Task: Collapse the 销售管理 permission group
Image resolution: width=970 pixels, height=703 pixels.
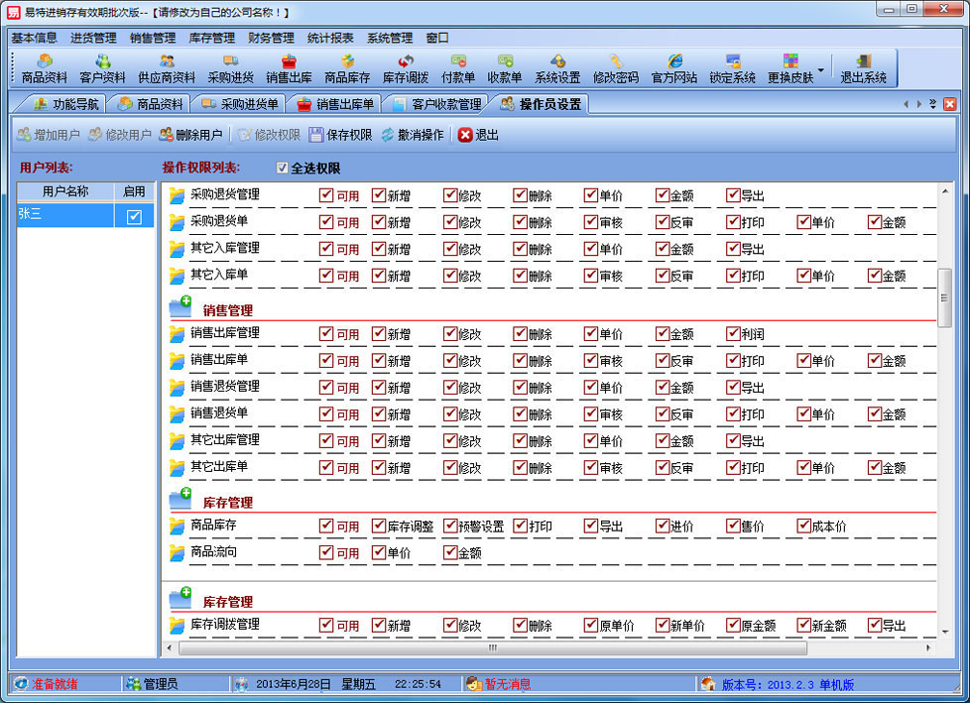Action: (180, 308)
